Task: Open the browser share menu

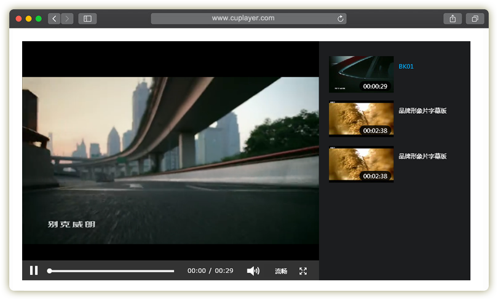Action: 453,19
